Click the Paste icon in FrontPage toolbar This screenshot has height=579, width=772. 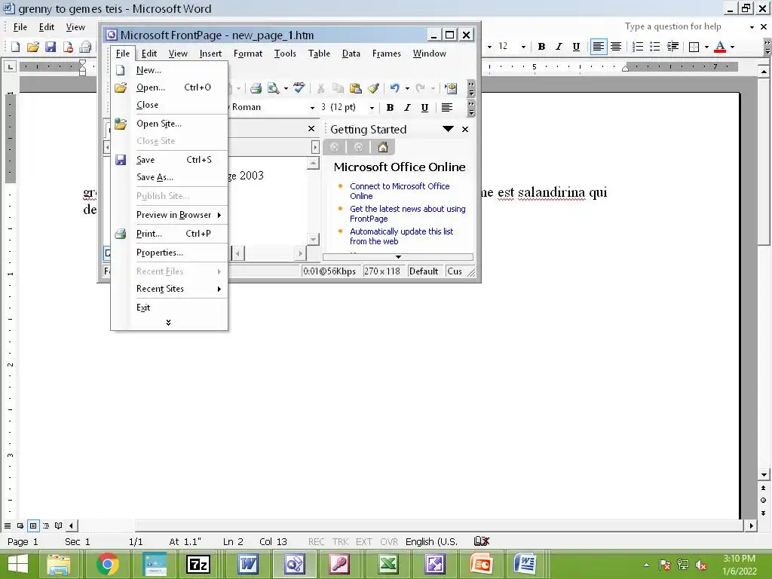click(356, 89)
